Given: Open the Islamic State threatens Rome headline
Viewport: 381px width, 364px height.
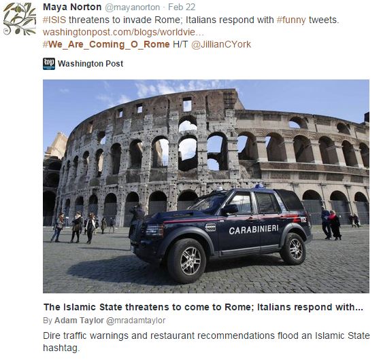Looking at the screenshot, I should (203, 307).
